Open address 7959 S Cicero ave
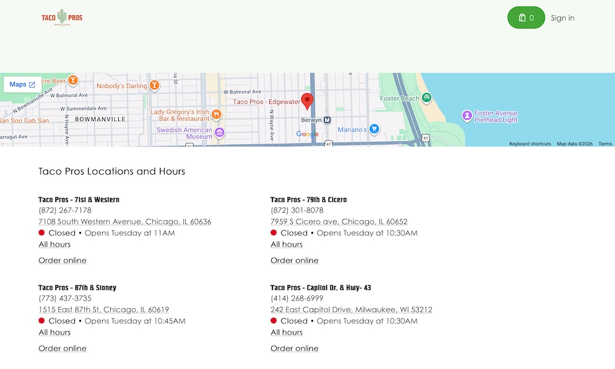 339,221
